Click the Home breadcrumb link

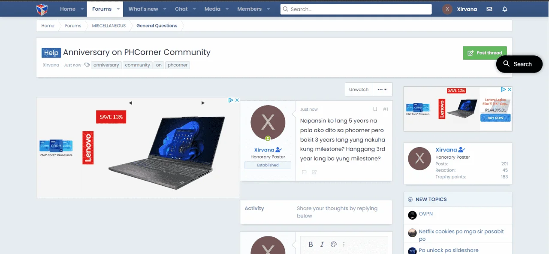point(48,26)
